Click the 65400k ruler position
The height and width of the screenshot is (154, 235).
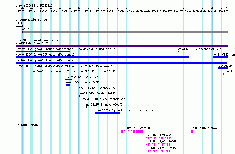click(x=22, y=11)
